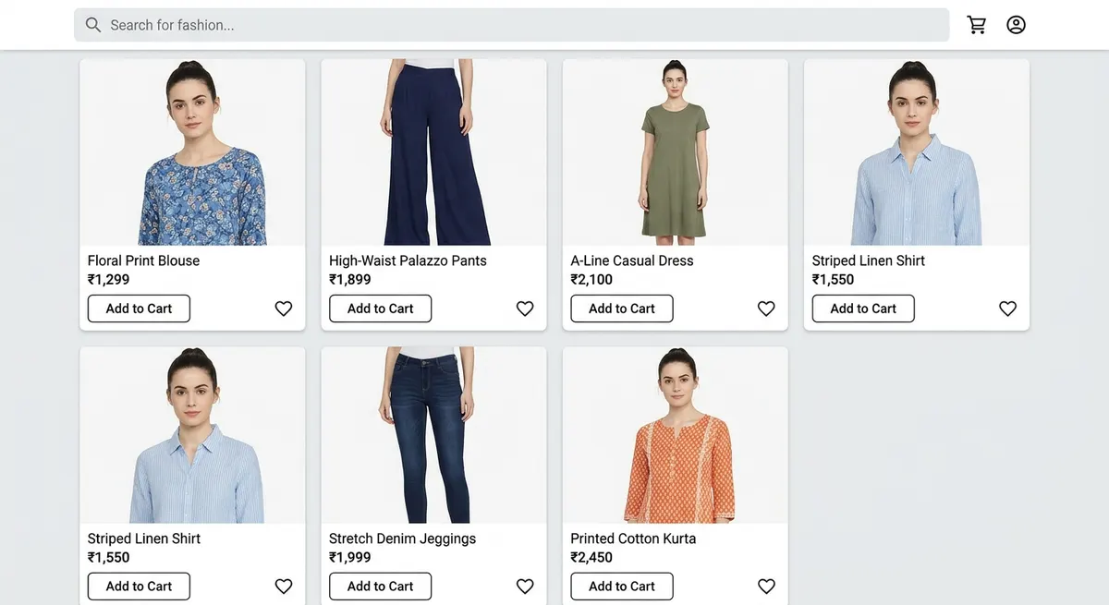View the Stretch Denim Jeggings product photo
Viewport: 1109px width, 605px height.
click(433, 434)
